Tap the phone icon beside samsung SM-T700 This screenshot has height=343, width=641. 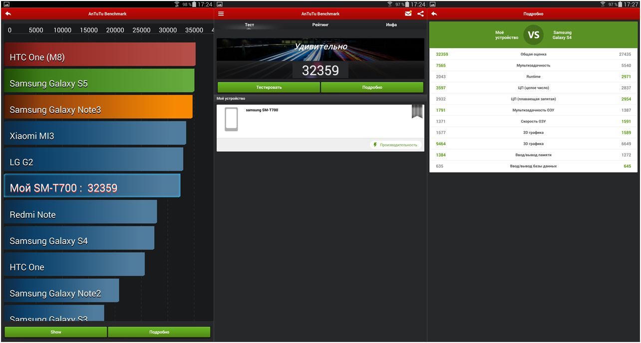point(231,119)
